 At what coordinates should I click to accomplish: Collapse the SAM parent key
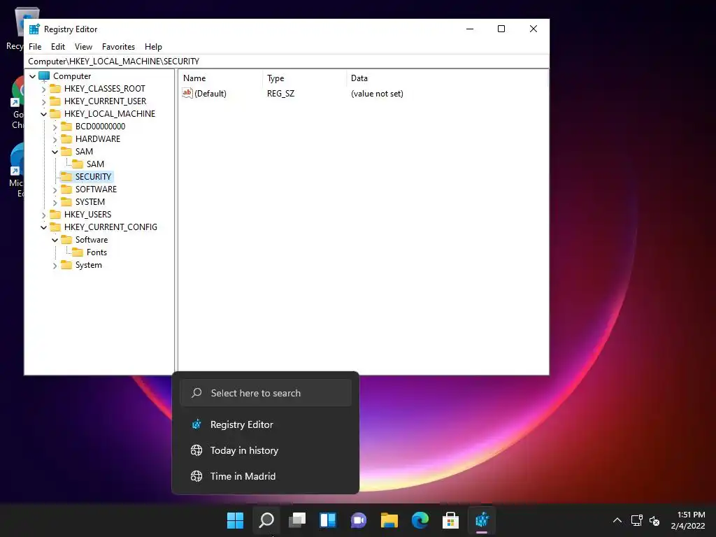click(x=55, y=152)
